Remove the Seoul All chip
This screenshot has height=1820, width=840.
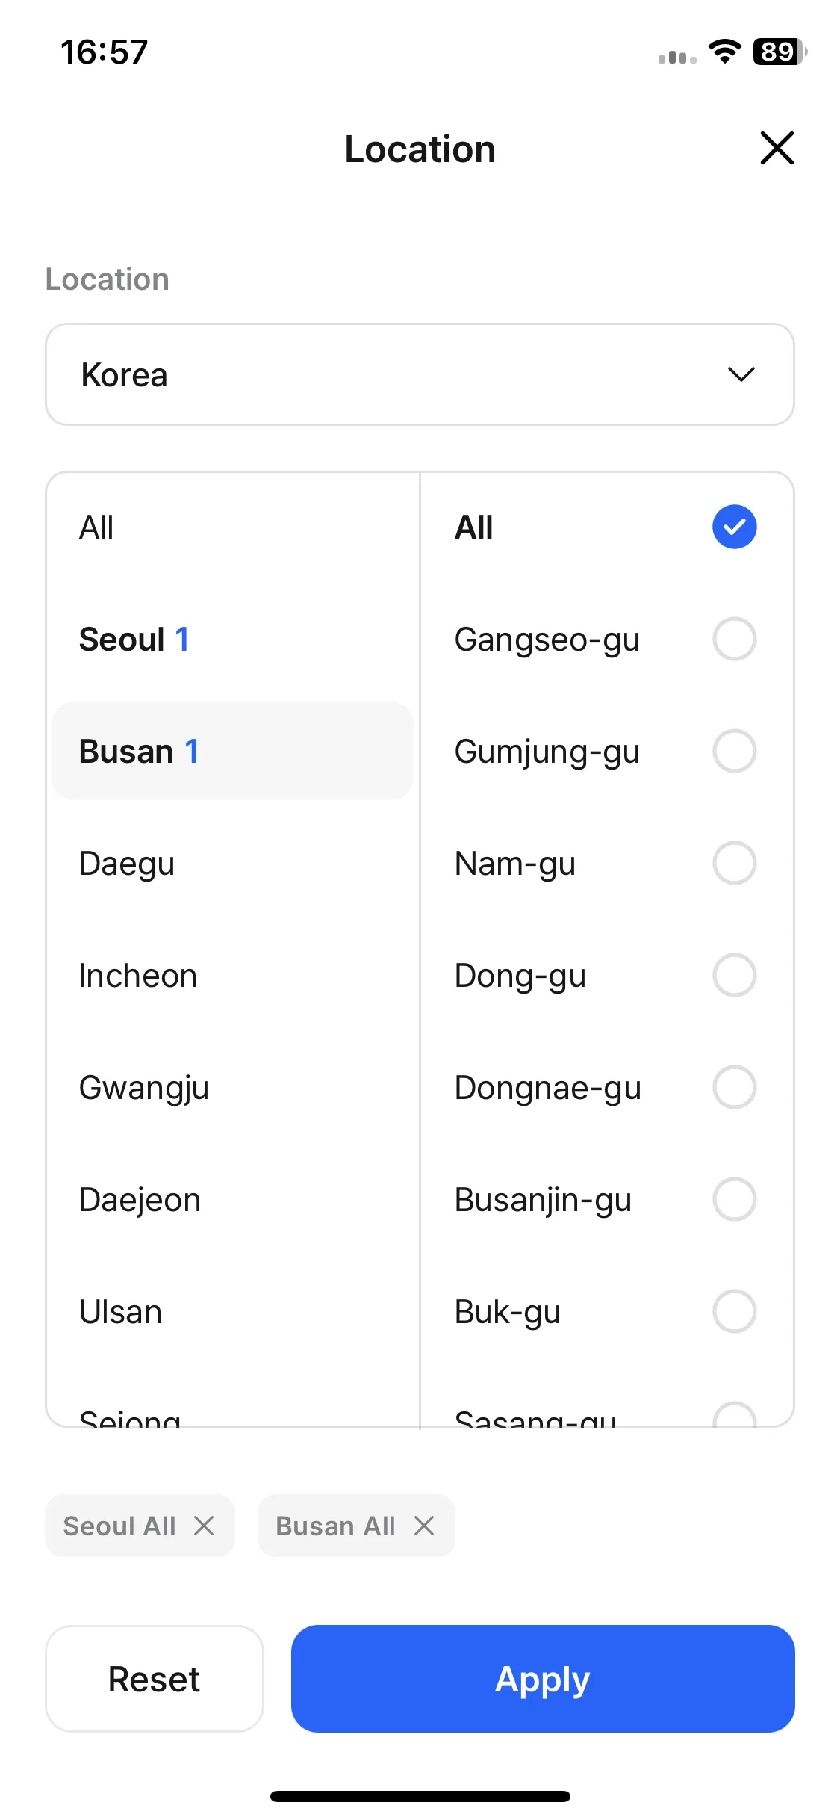(204, 1526)
